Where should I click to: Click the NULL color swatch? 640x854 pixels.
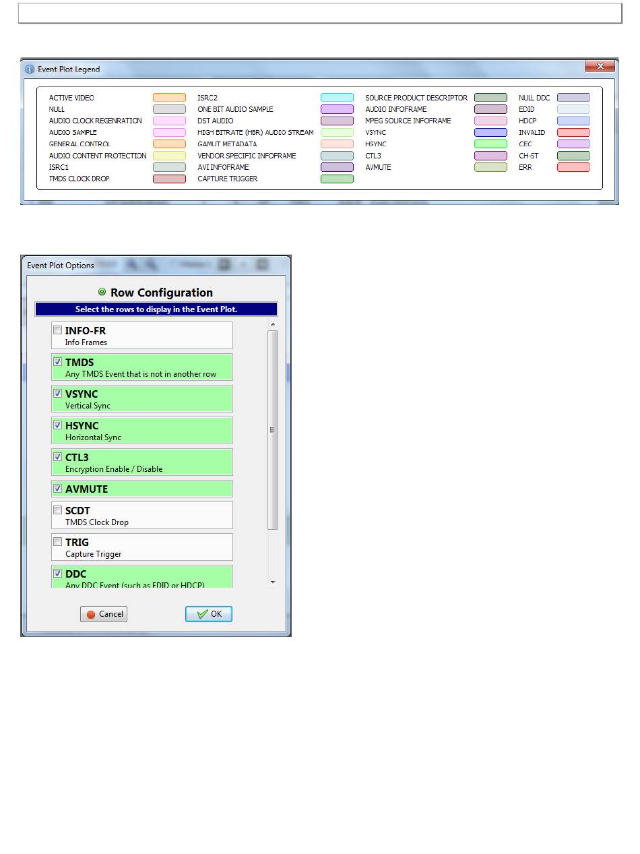(169, 109)
